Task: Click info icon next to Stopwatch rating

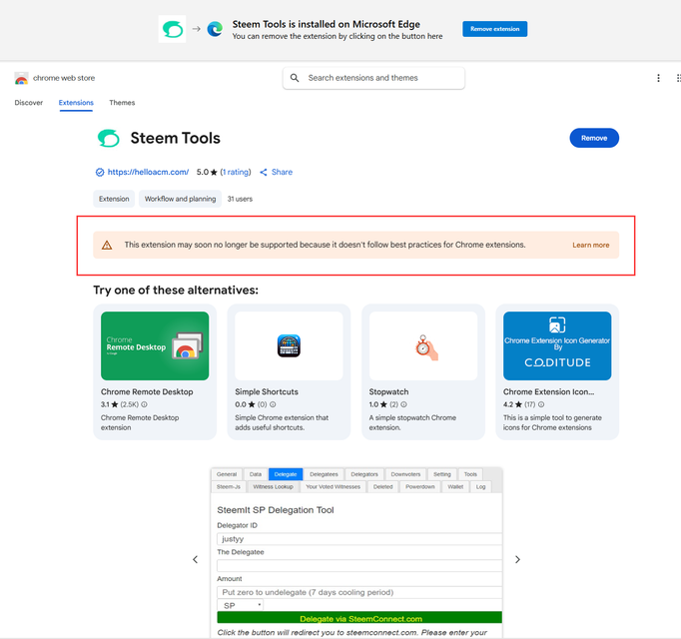Action: click(x=404, y=404)
